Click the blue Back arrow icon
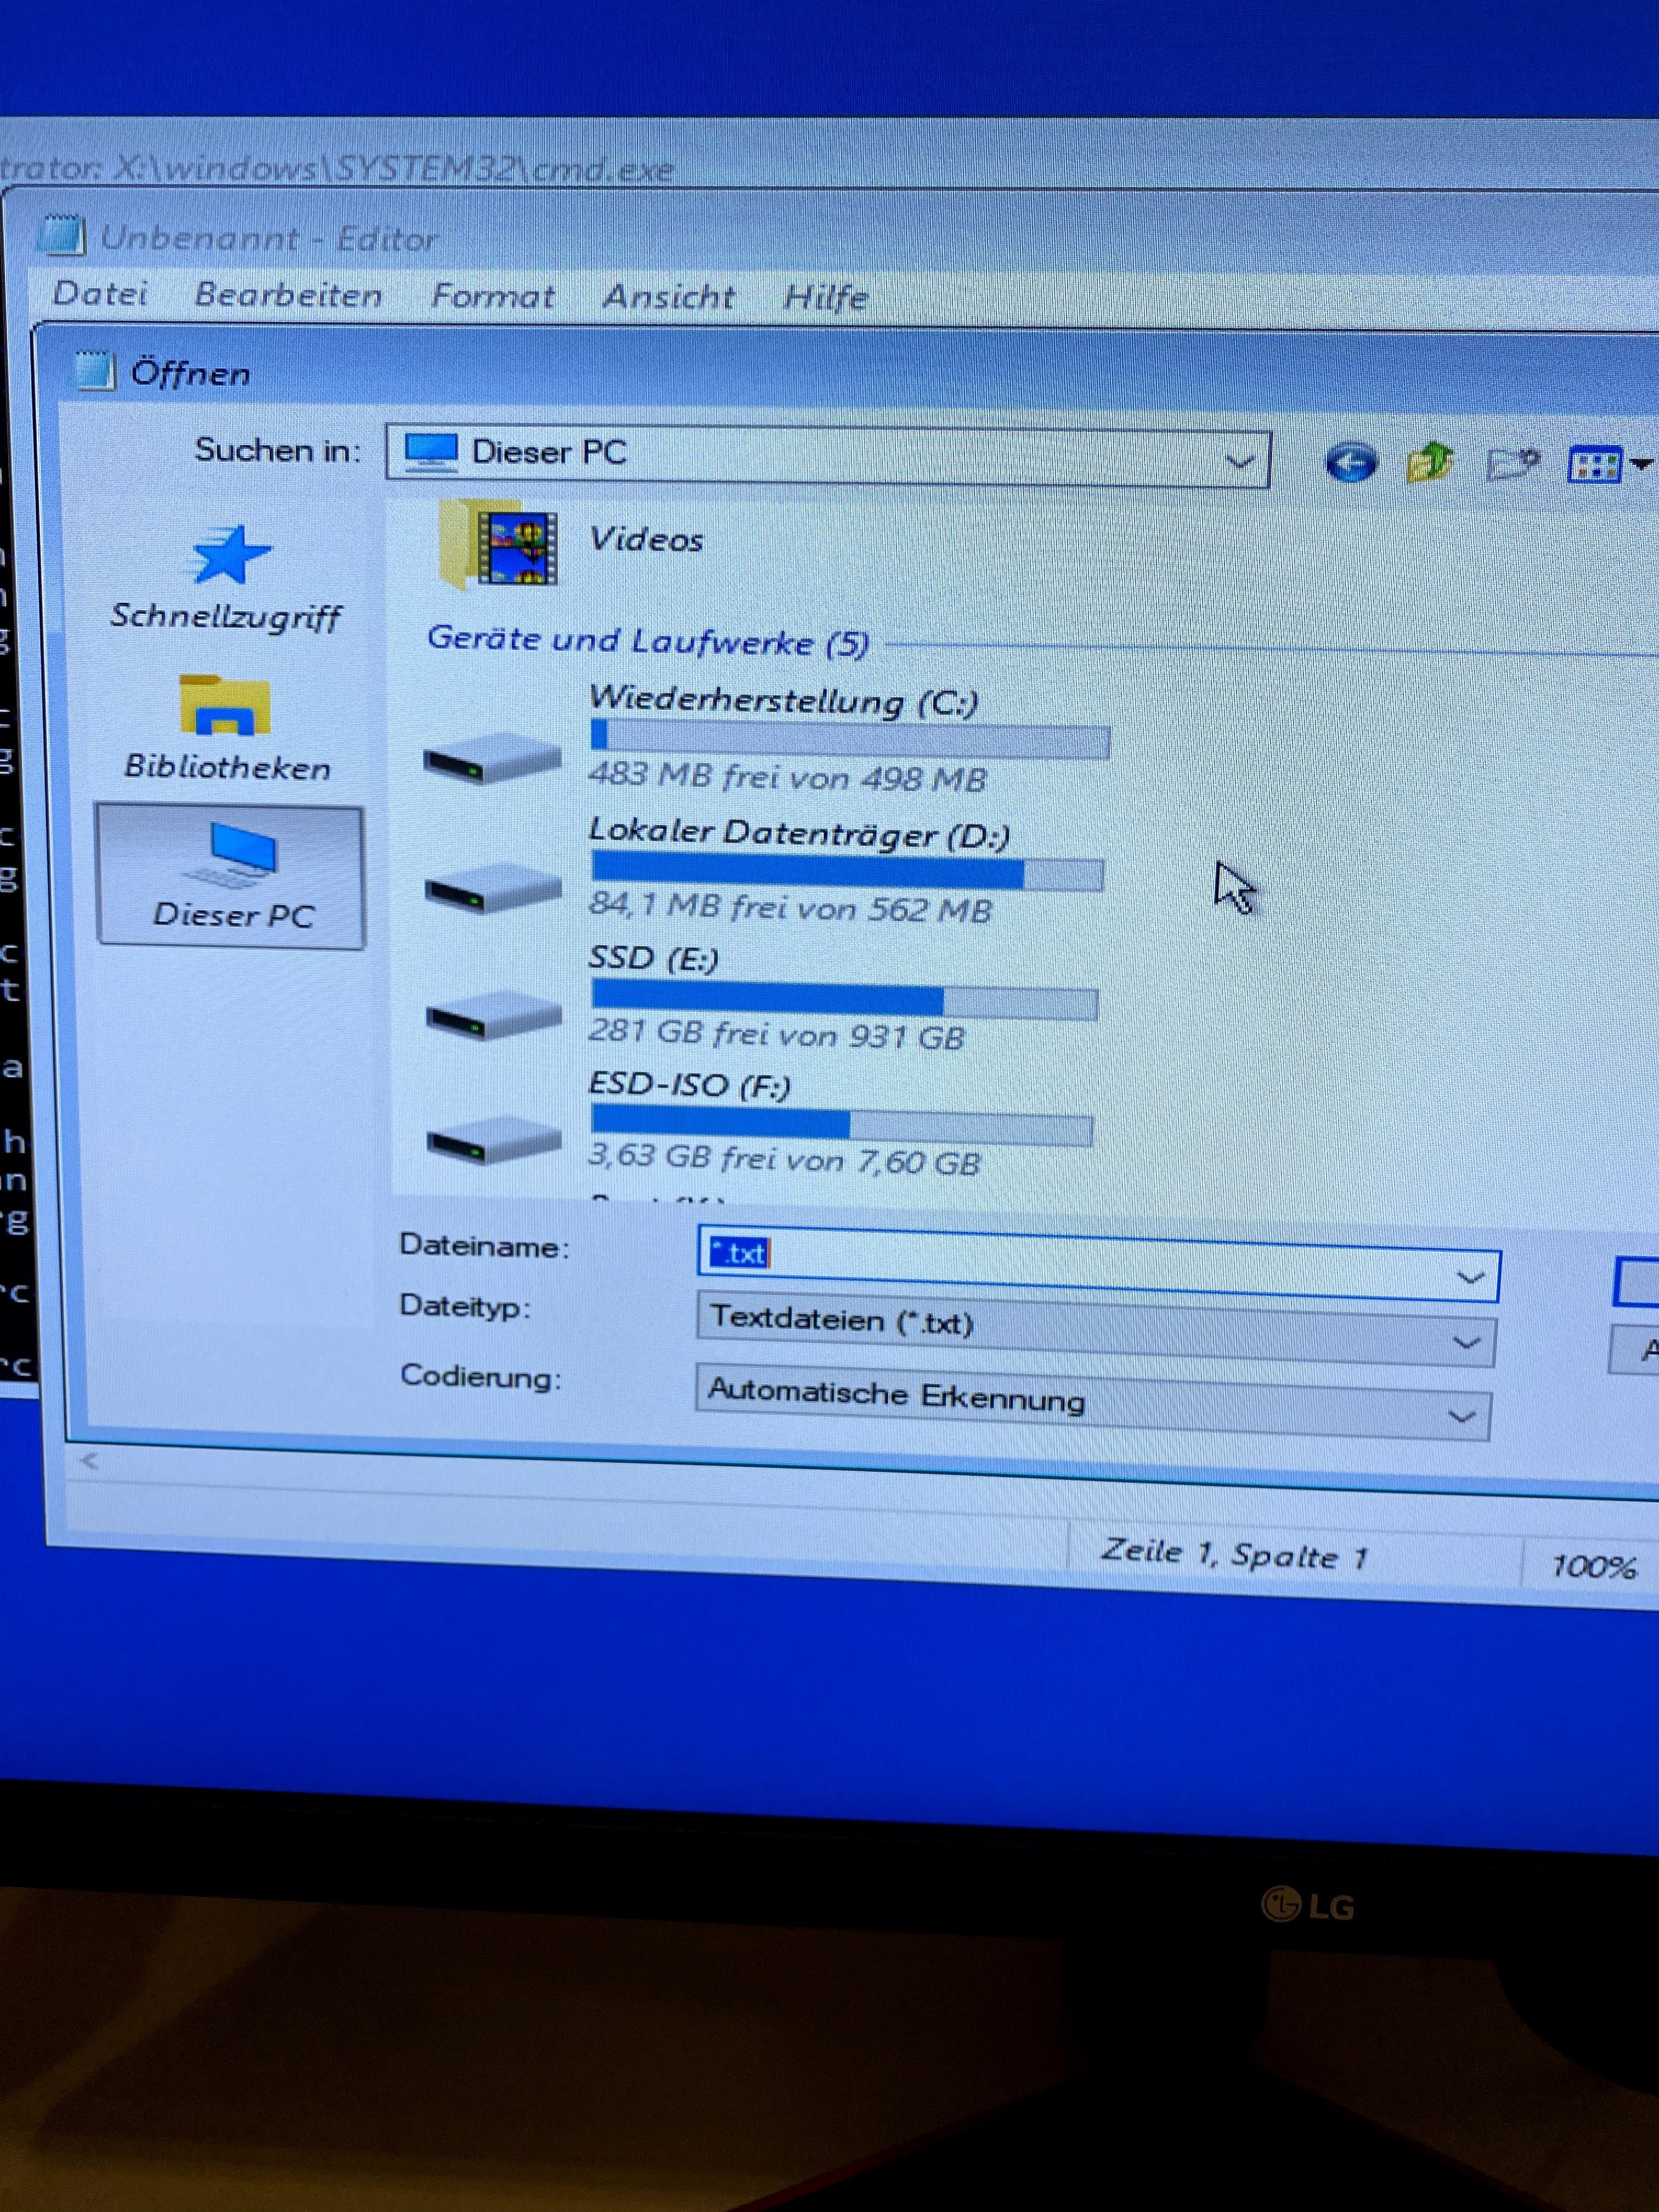Screen dimensions: 1659x2212 1351,463
